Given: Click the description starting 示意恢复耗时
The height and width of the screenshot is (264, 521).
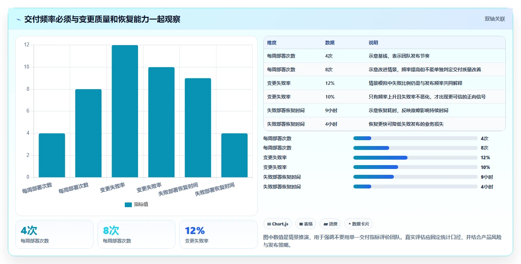Looking at the screenshot, I should [x=408, y=111].
